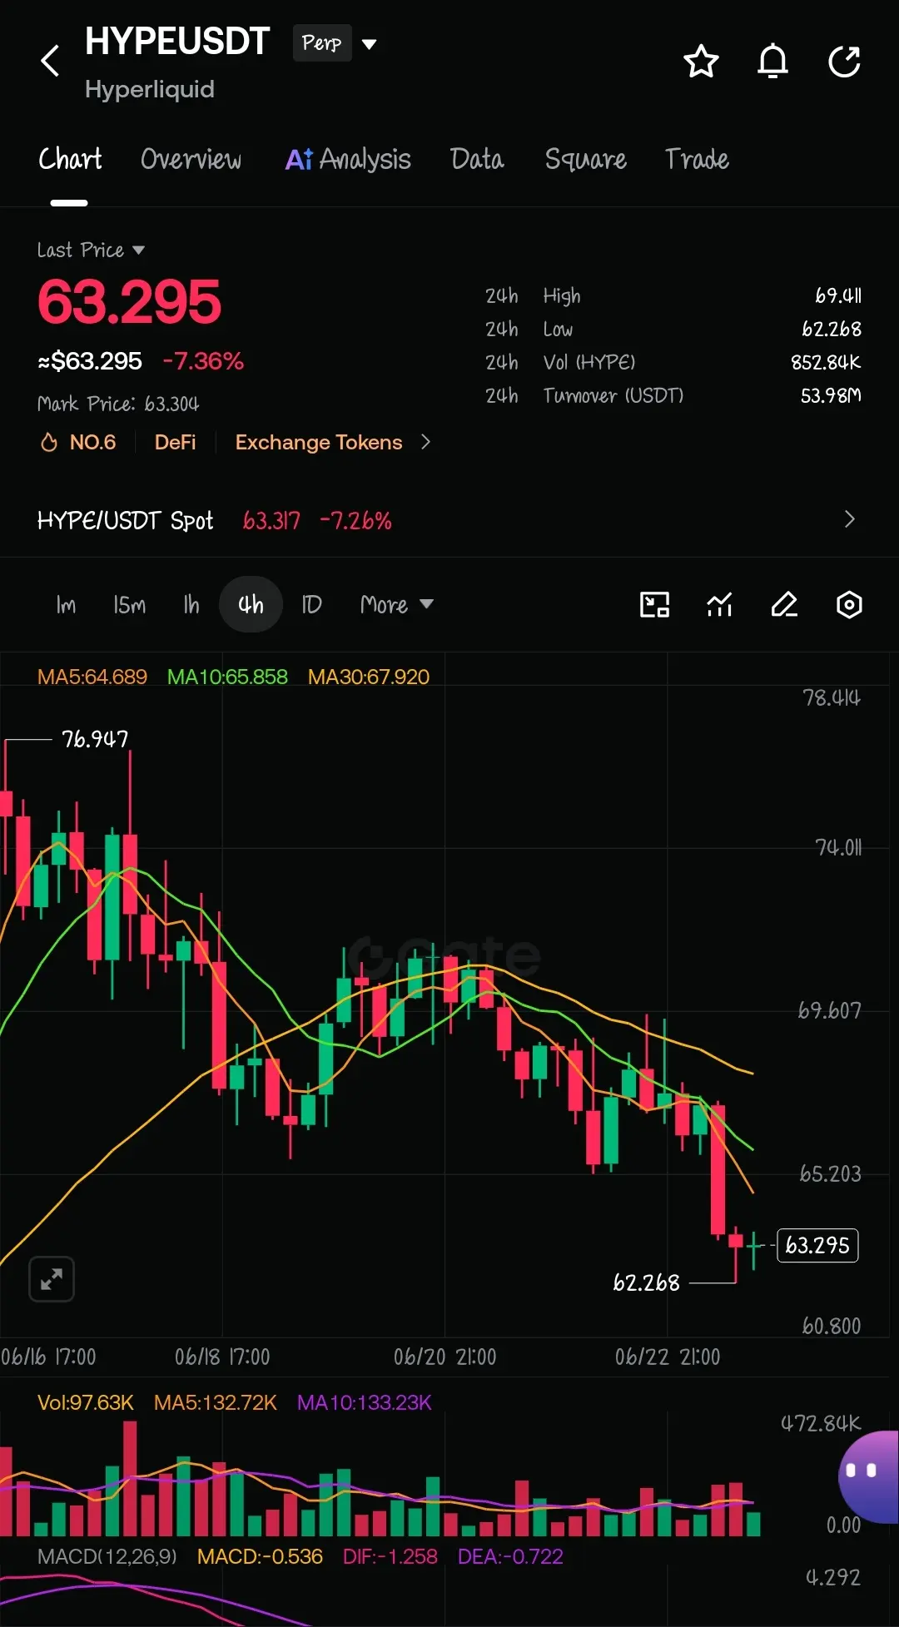Select the Chart tab
The image size is (899, 1627).
point(70,159)
